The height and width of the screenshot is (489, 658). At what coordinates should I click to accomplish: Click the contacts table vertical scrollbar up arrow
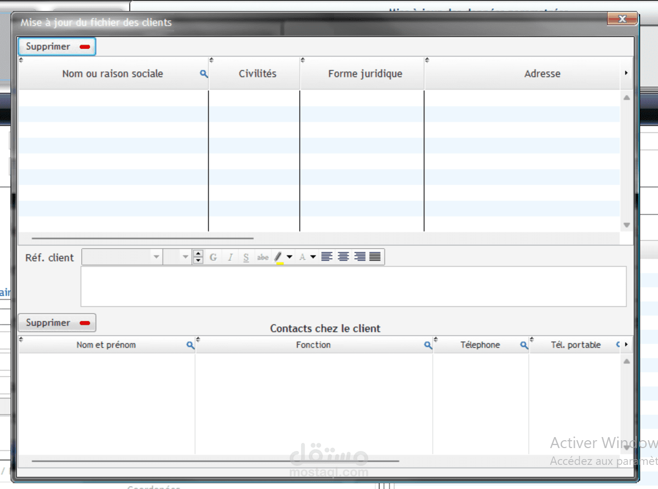coord(627,362)
